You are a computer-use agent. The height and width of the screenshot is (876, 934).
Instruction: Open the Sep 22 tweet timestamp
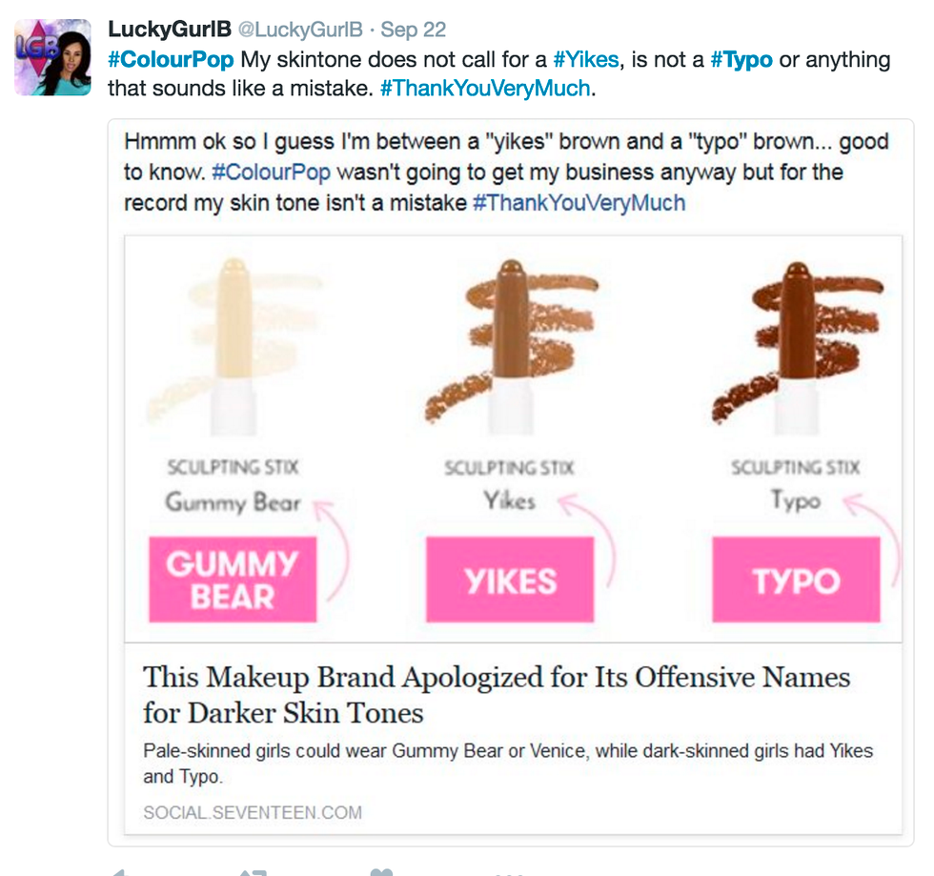point(413,31)
